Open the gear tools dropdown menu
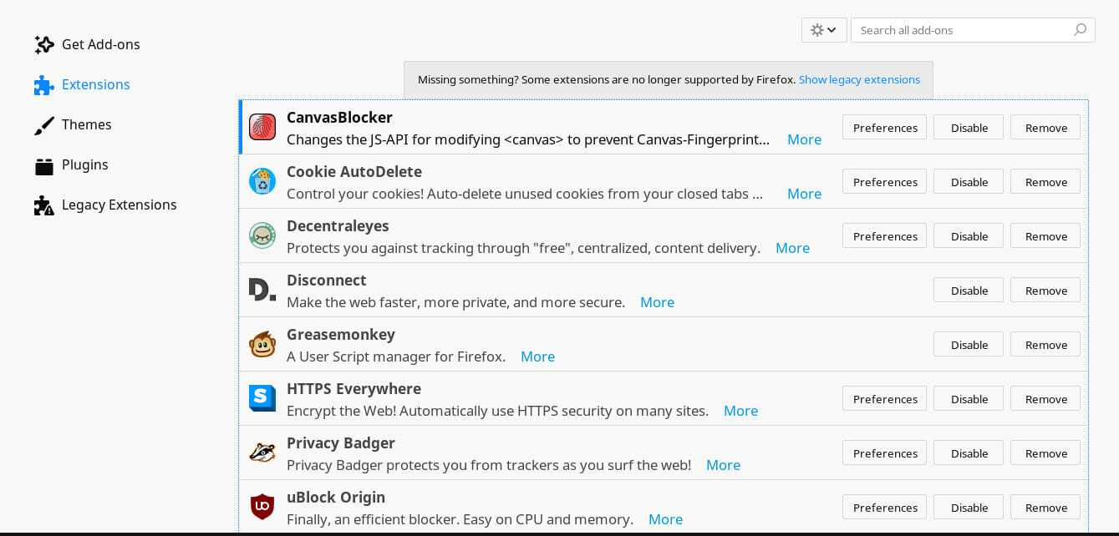Screen dimensions: 1119x536 (824, 30)
